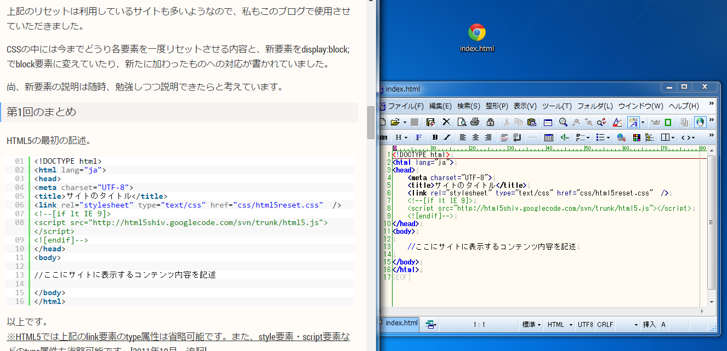Image resolution: width=727 pixels, height=351 pixels.
Task: Open the replace tool icon
Action: 601,122
